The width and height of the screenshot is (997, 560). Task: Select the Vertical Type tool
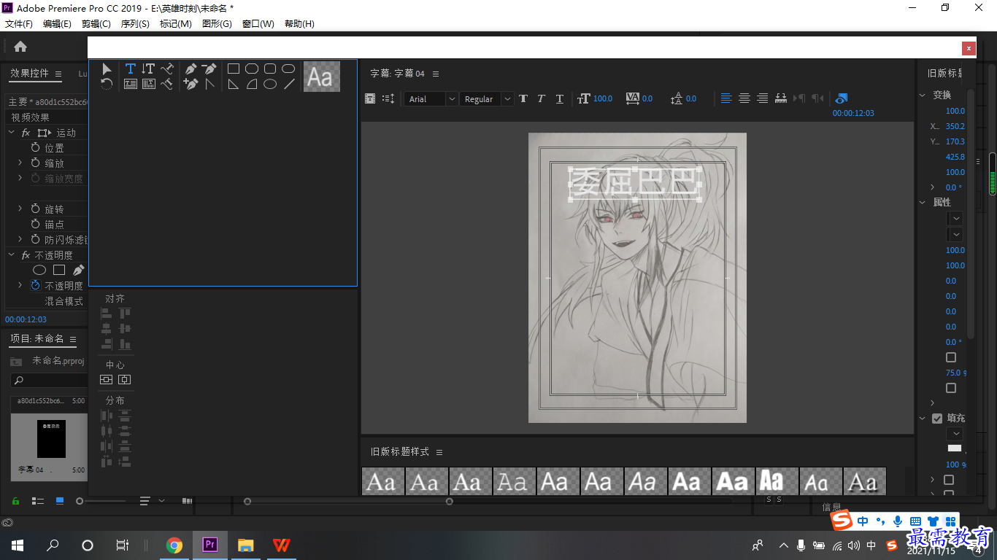point(148,69)
